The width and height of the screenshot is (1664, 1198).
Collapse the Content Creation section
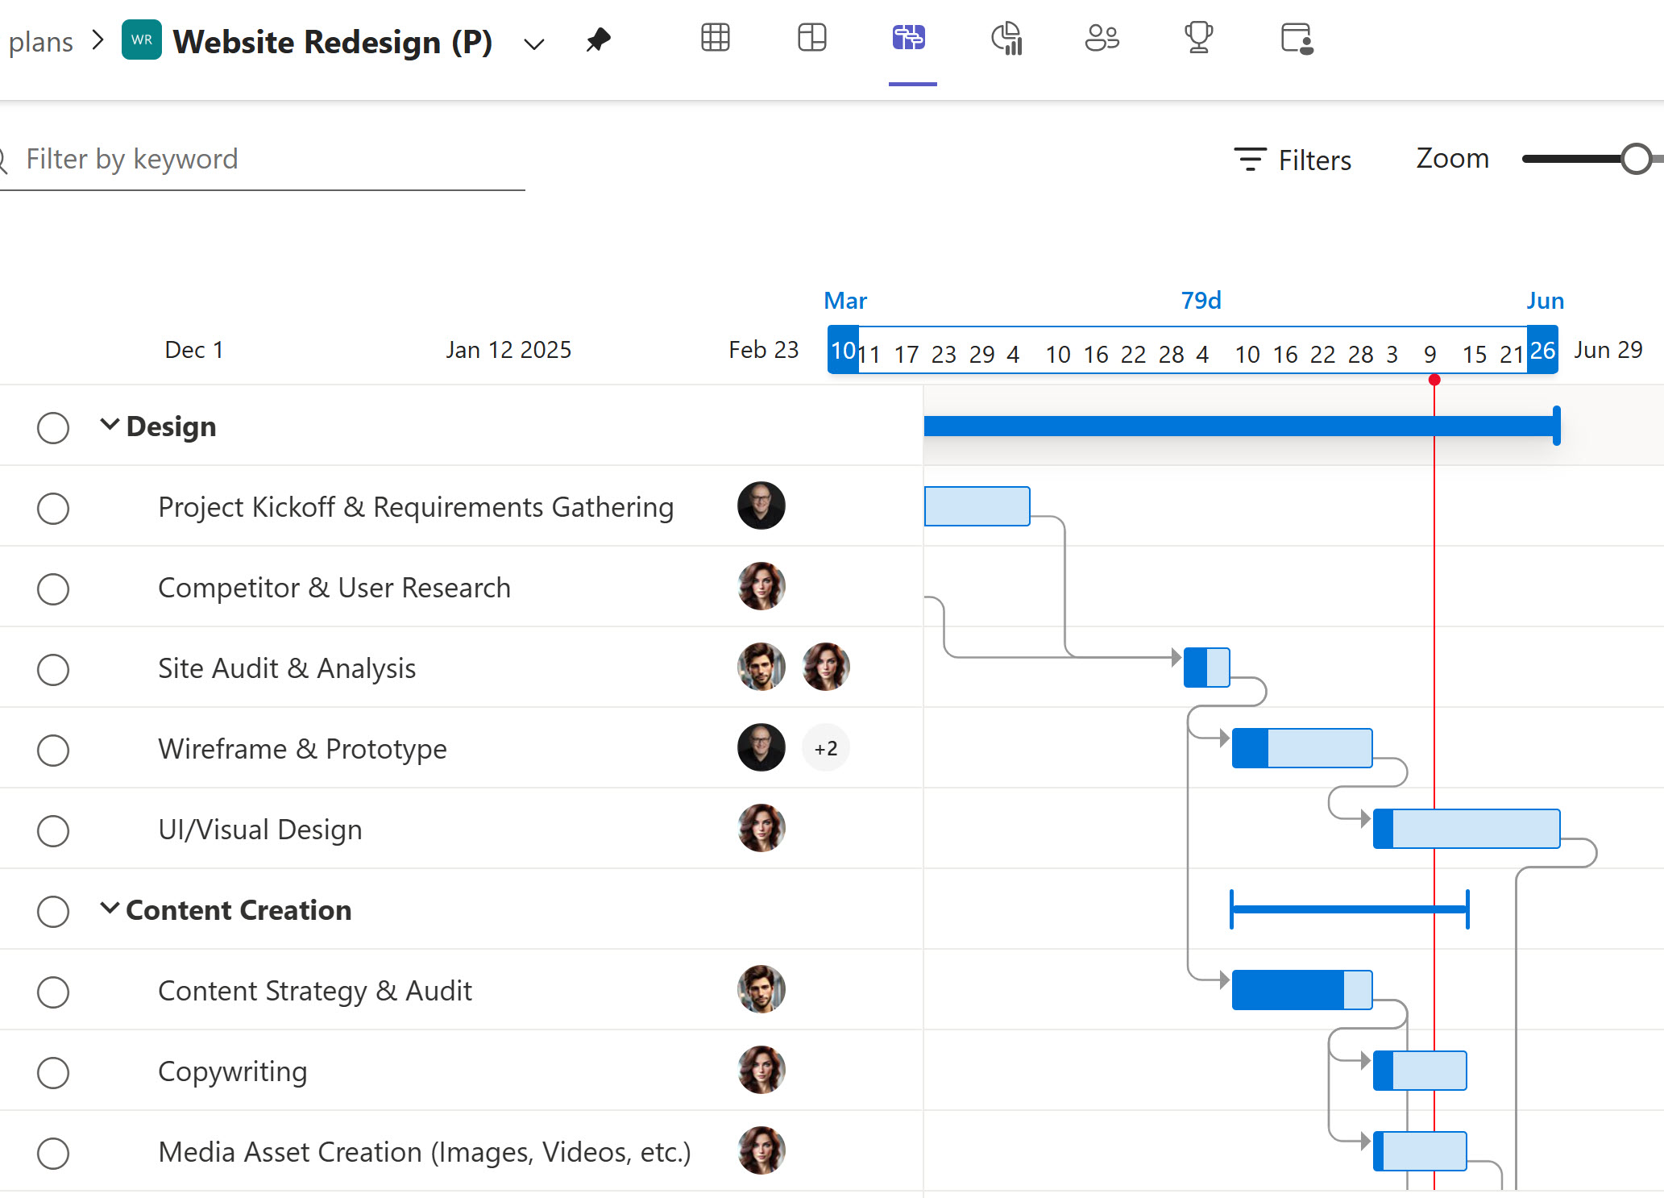tap(110, 909)
